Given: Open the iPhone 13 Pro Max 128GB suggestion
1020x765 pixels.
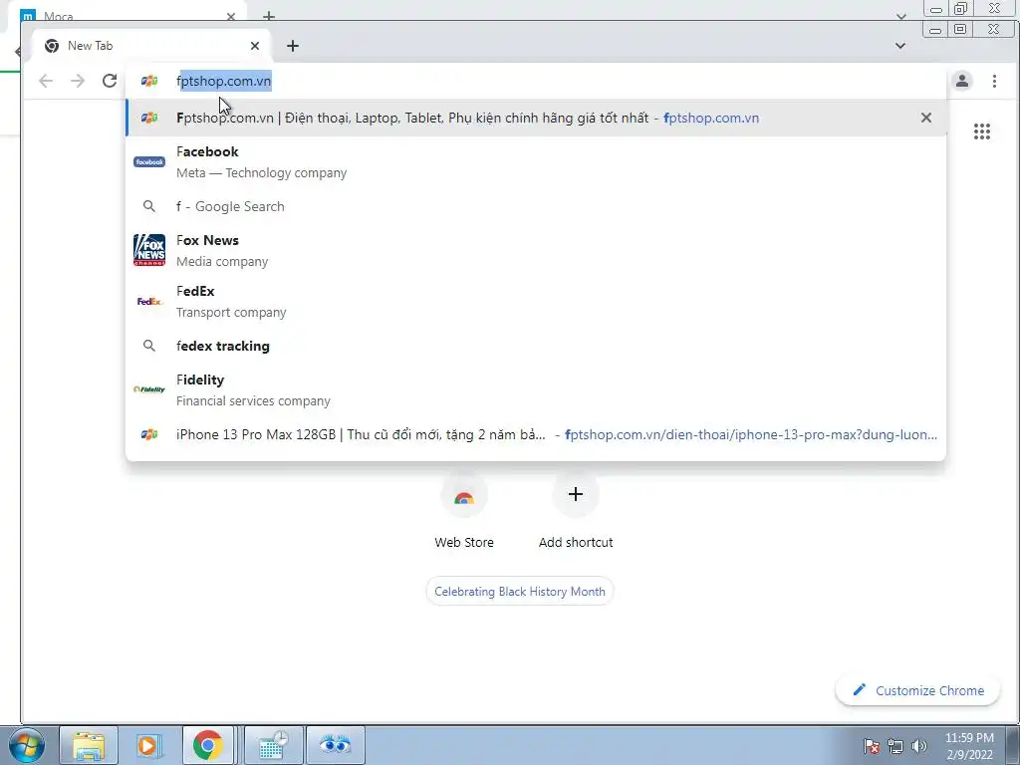Looking at the screenshot, I should [536, 434].
